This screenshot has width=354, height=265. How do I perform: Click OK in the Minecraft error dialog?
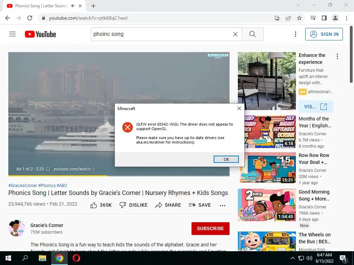(x=226, y=159)
